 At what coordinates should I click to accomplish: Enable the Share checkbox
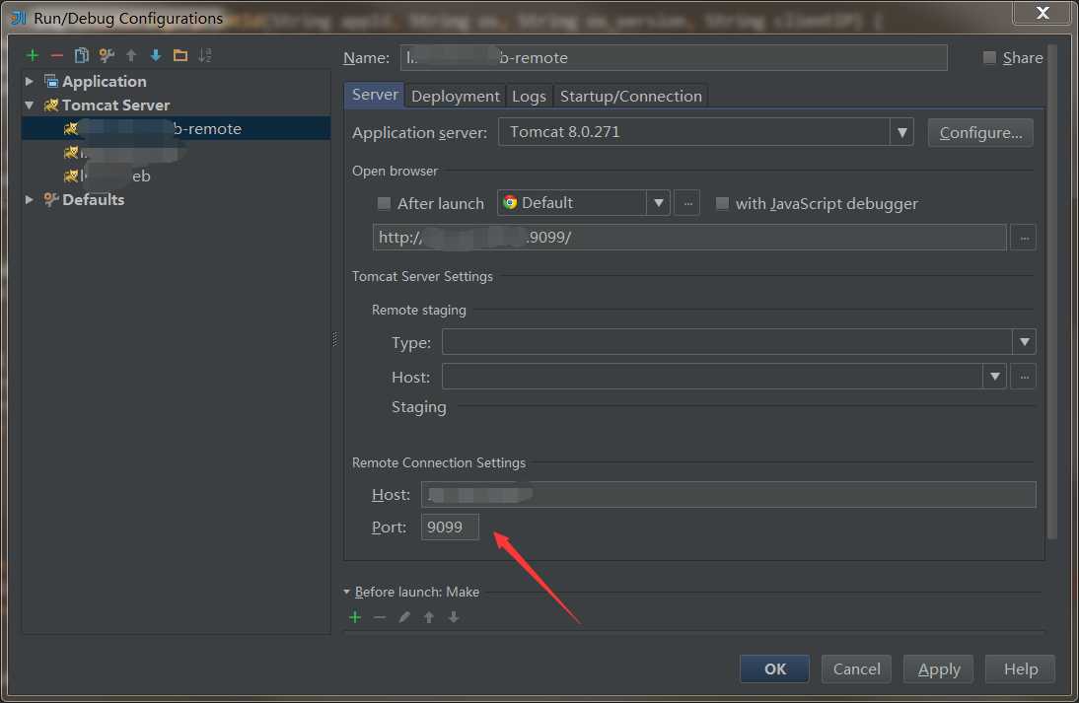989,58
